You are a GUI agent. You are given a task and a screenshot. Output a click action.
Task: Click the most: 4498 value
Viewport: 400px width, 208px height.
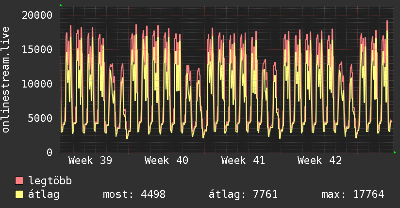point(134,194)
